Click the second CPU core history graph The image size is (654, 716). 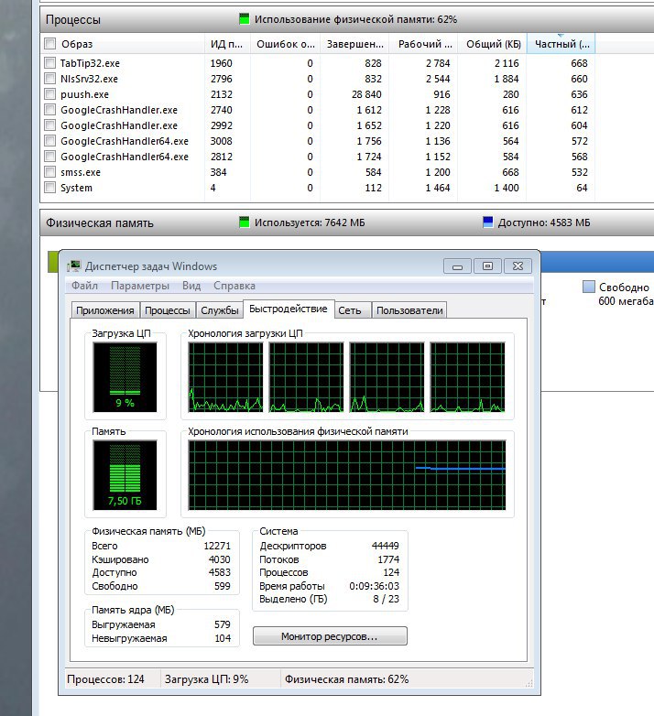tap(307, 377)
